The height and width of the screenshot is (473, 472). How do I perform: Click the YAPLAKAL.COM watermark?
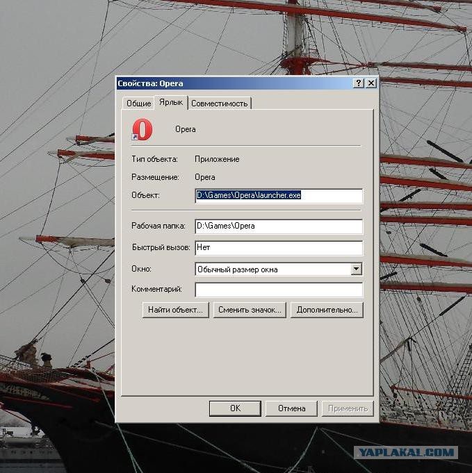(x=406, y=452)
